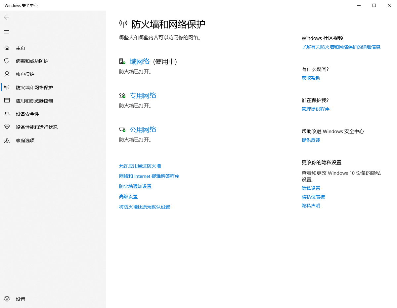The image size is (397, 308).
Task: Click the person icon for 帐户保护
Action: pos(7,74)
